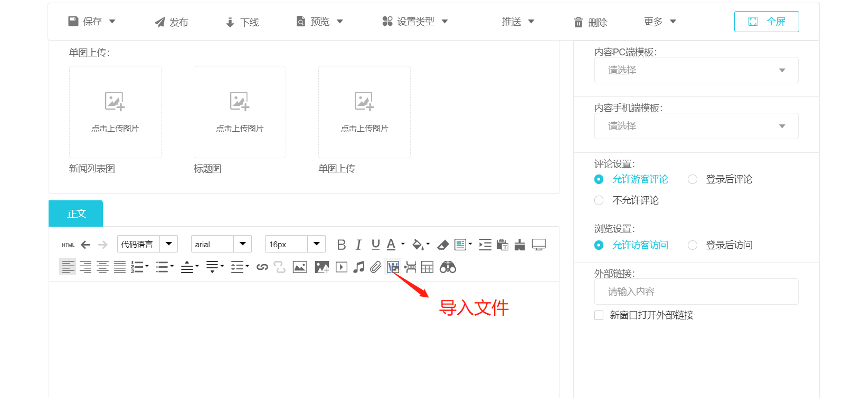Choose 不允许评论 radio option

(x=599, y=200)
